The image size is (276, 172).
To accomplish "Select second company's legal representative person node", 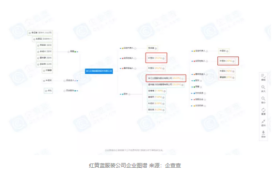I will pos(224,51).
